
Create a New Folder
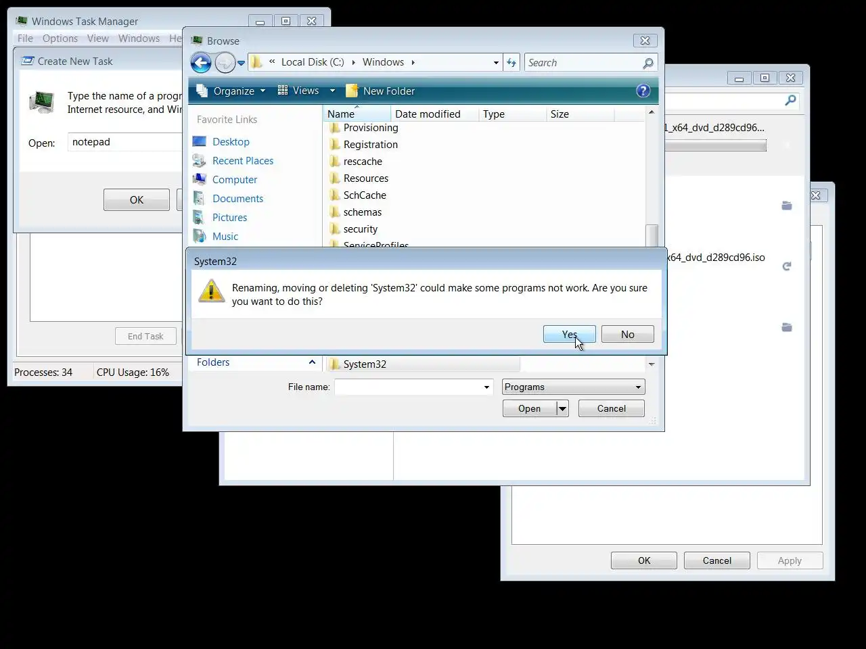[380, 91]
